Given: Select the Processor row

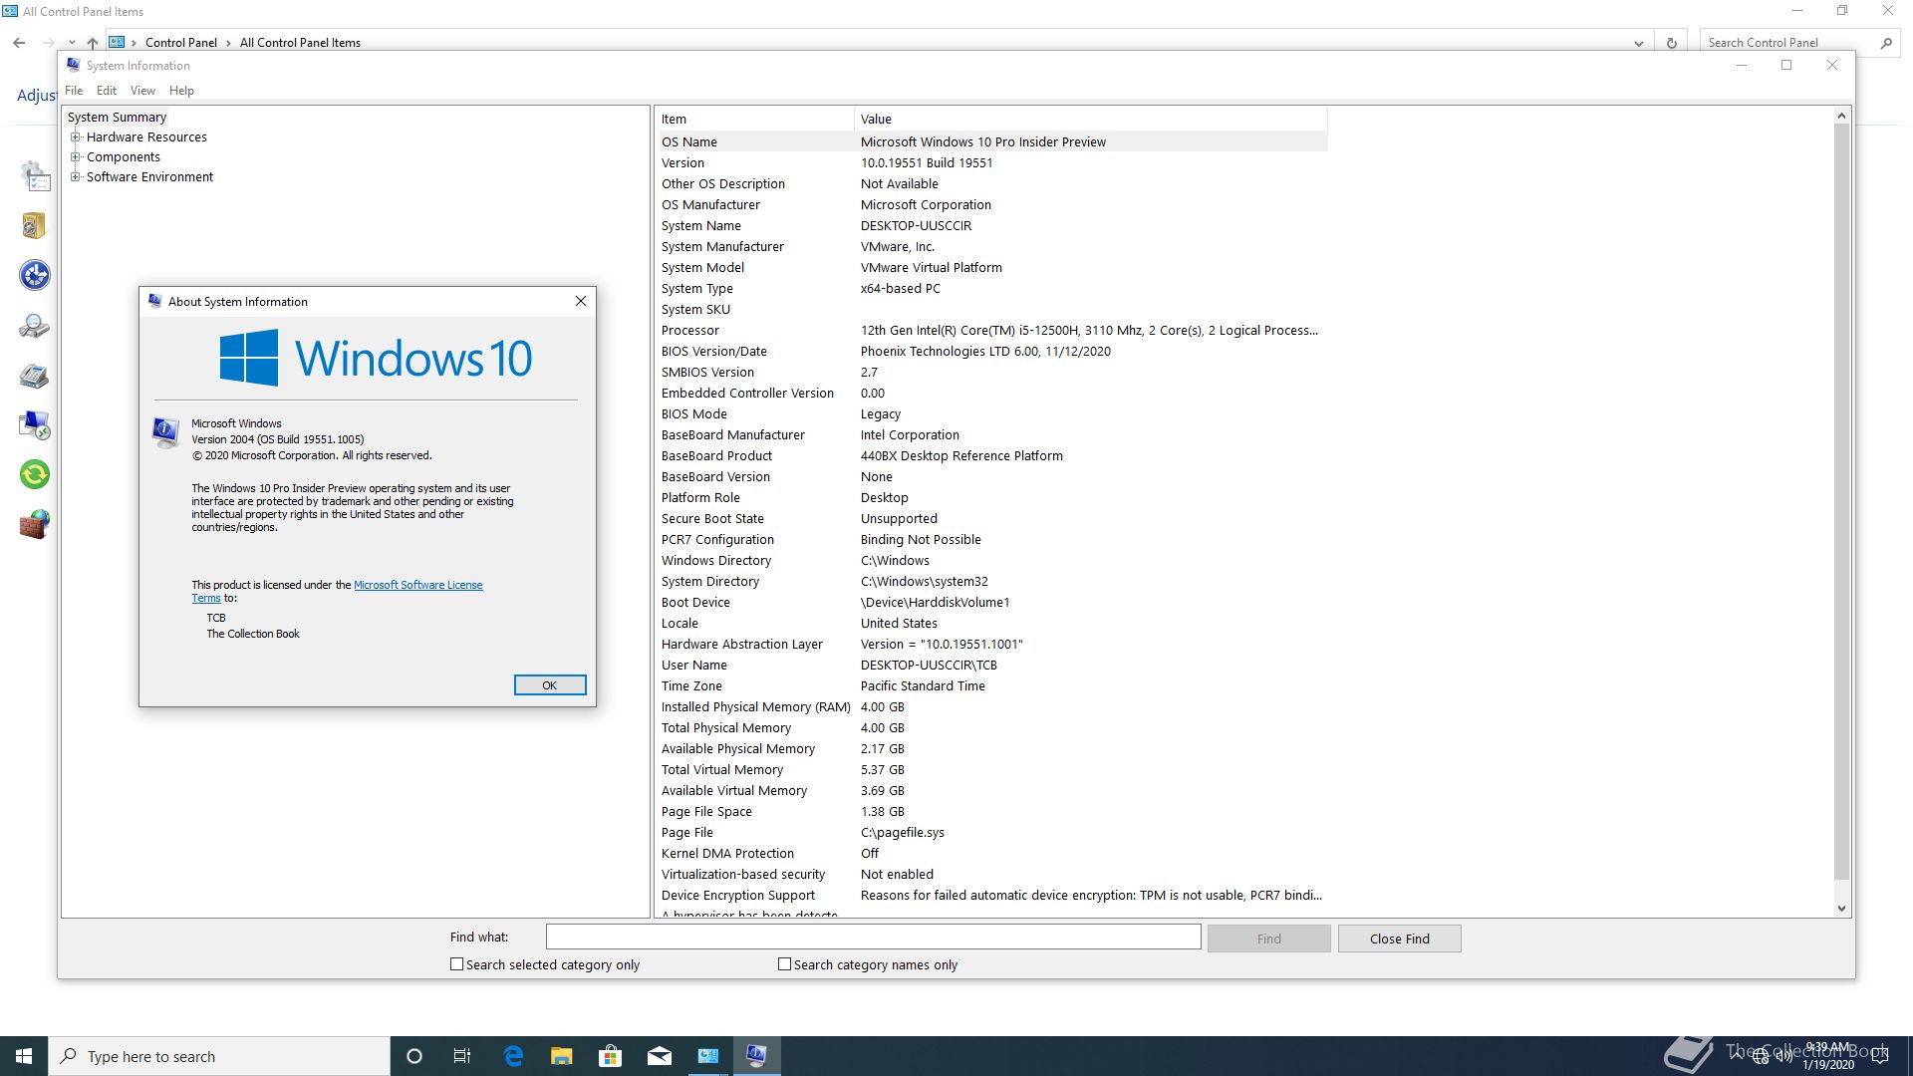Looking at the screenshot, I should (x=992, y=330).
